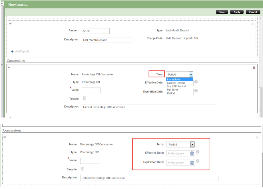The height and width of the screenshot is (189, 263).
Task: Open the Expiration Date calendar picker in lower panel
Action: tap(192, 163)
